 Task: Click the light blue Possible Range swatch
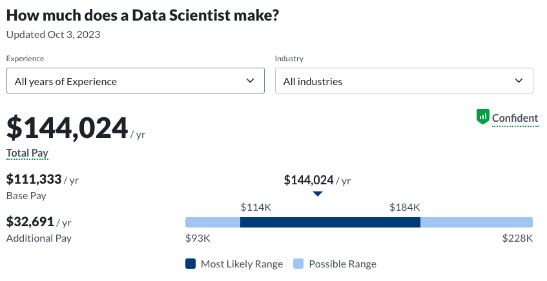pos(298,264)
